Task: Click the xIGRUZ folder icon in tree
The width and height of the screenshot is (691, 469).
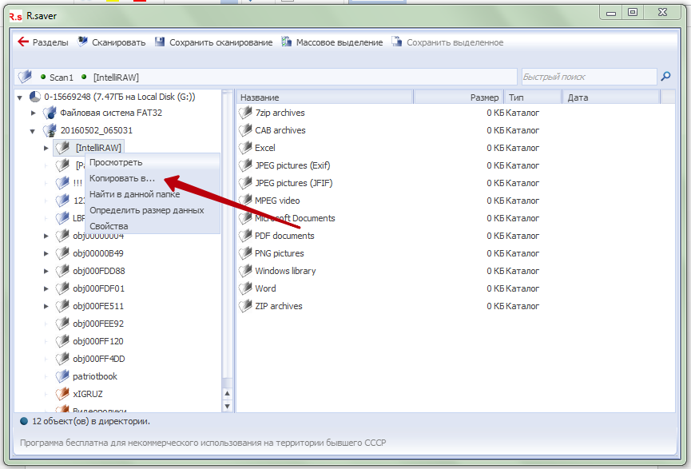Action: (x=62, y=394)
